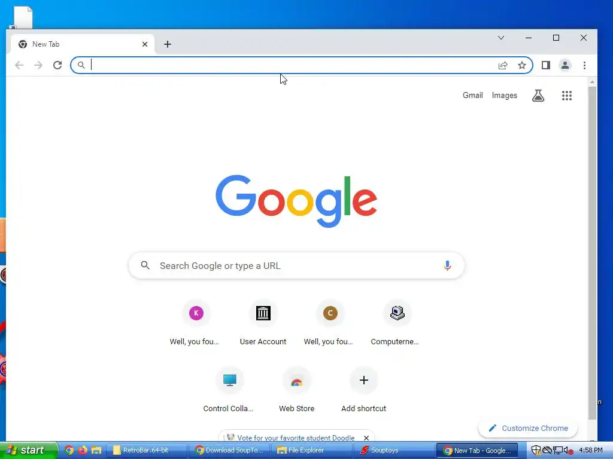This screenshot has height=459, width=613.
Task: Click the volume tray icon
Action: point(568,451)
